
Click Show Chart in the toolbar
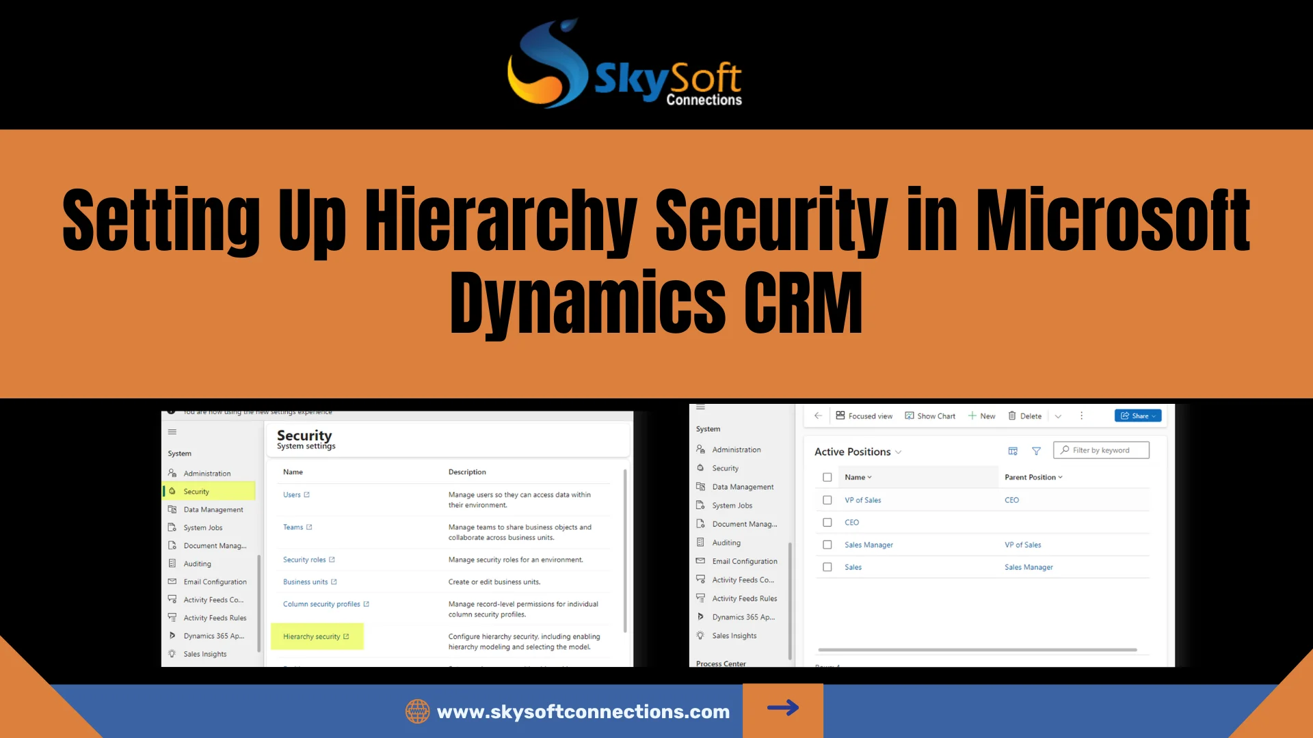930,416
